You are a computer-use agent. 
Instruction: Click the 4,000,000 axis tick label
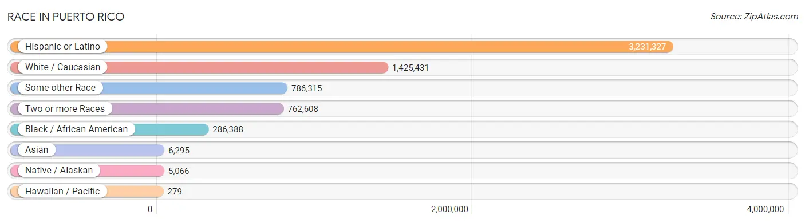765,209
